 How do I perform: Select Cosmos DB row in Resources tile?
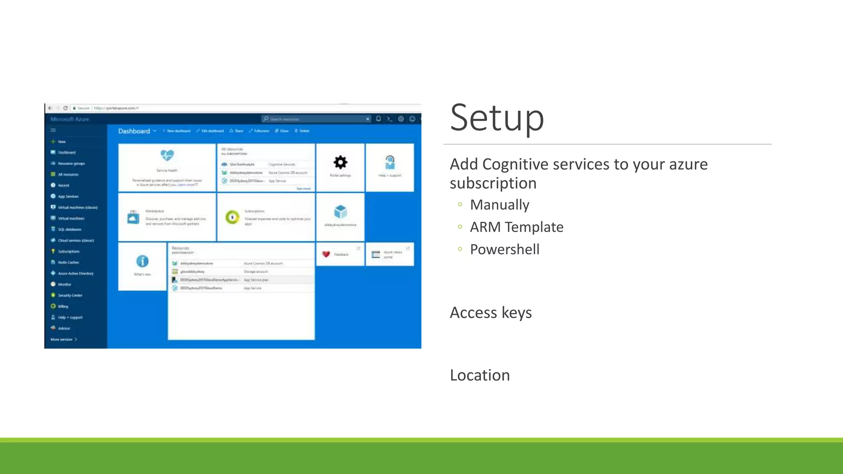[x=242, y=263]
